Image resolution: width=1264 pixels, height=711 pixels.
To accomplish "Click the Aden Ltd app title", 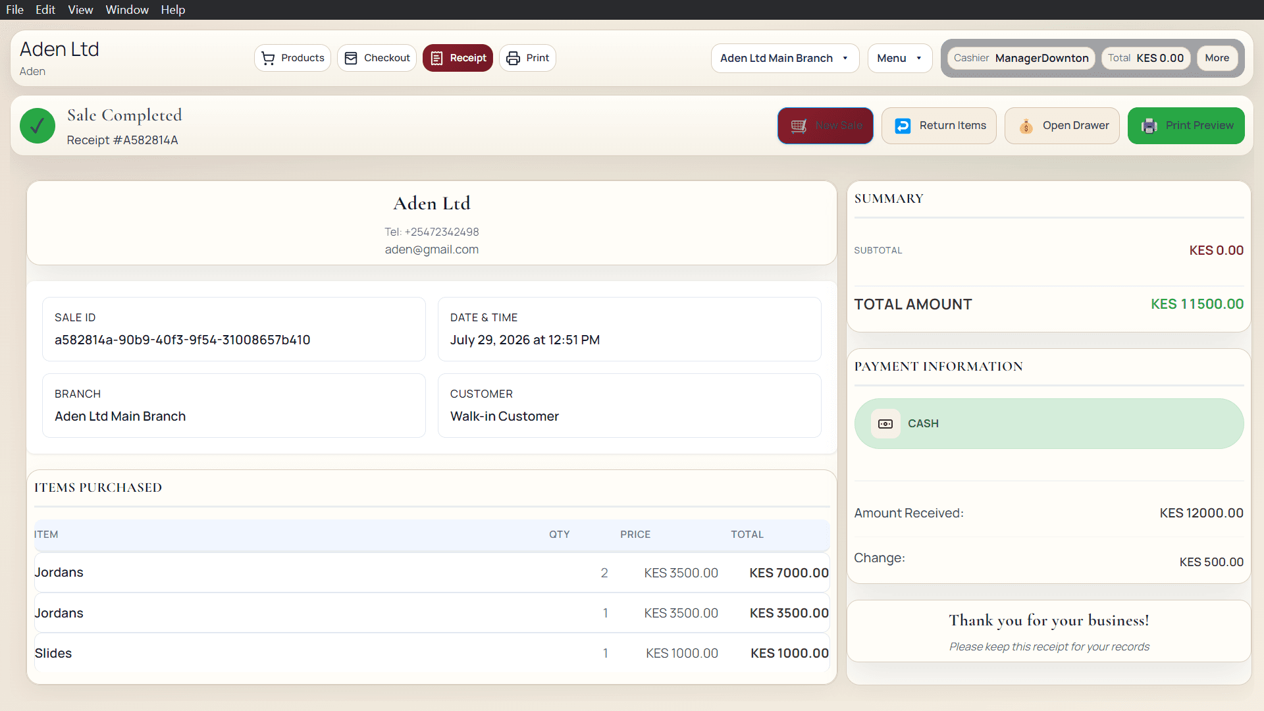I will point(59,49).
